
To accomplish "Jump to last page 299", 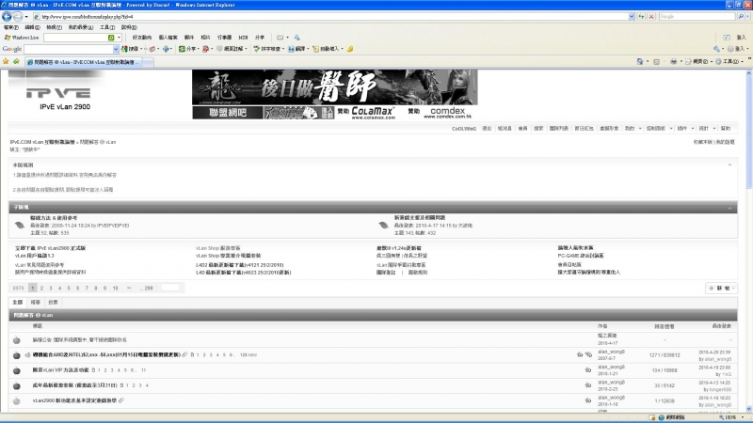I will pyautogui.click(x=147, y=288).
